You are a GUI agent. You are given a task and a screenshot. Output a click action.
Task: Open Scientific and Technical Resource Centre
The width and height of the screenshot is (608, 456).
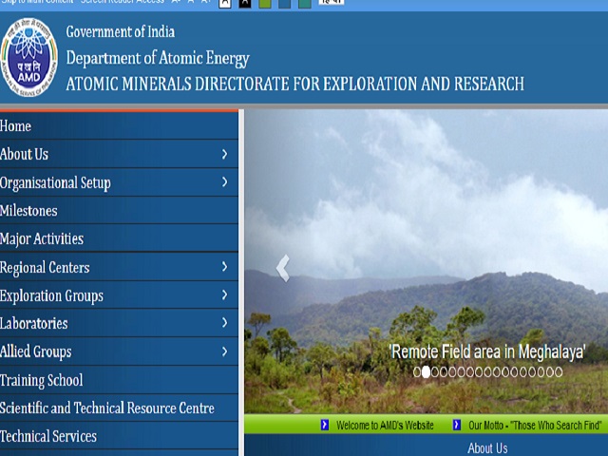[x=119, y=408]
